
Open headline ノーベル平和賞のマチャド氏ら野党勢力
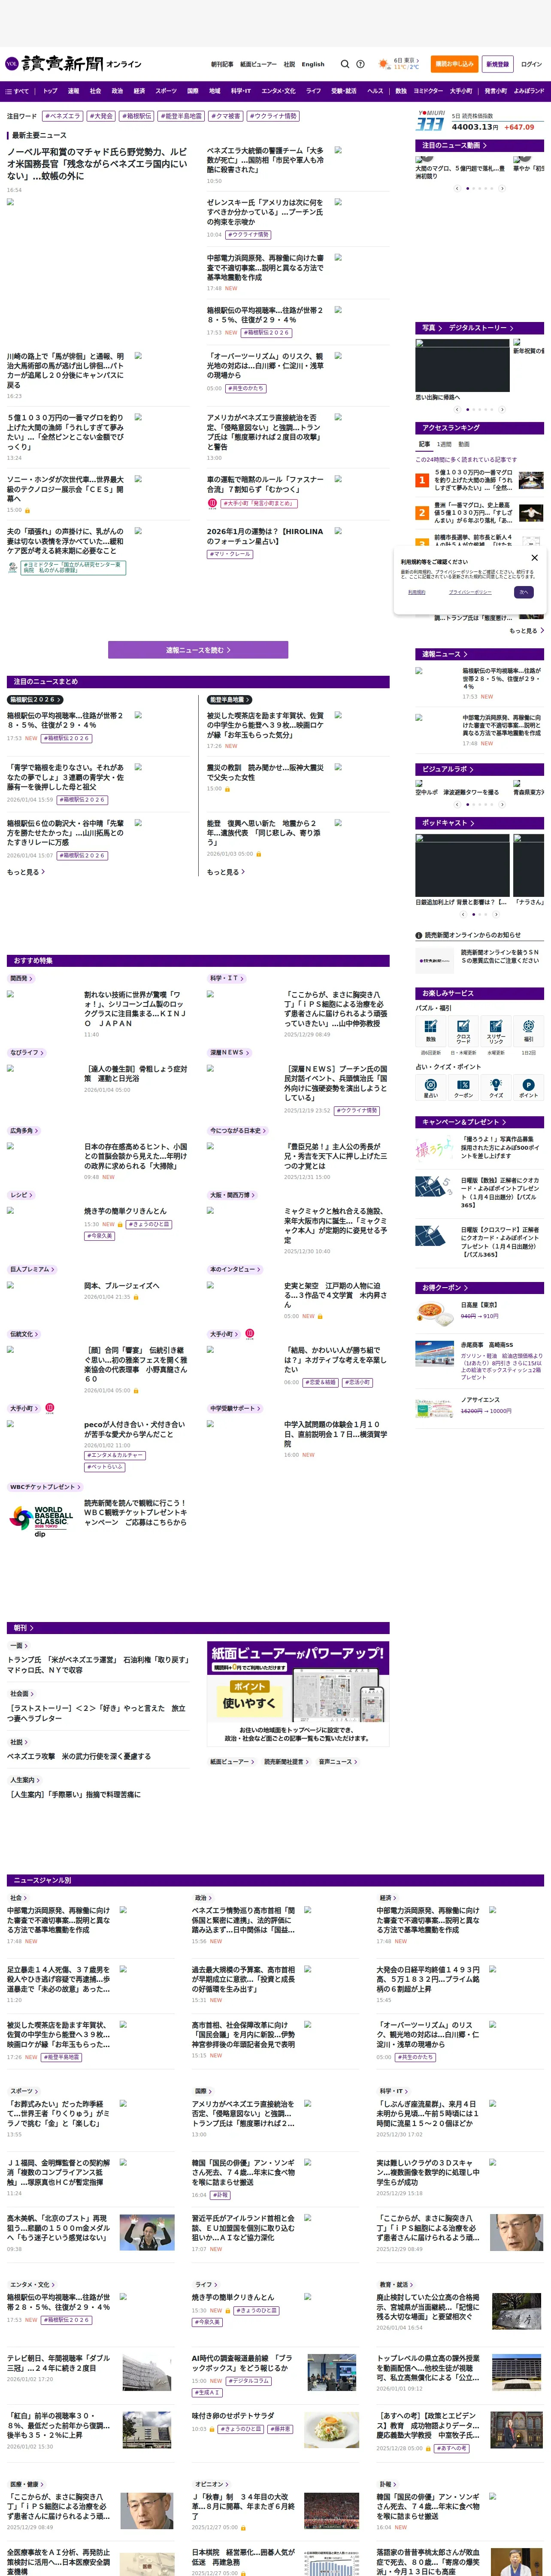(98, 163)
